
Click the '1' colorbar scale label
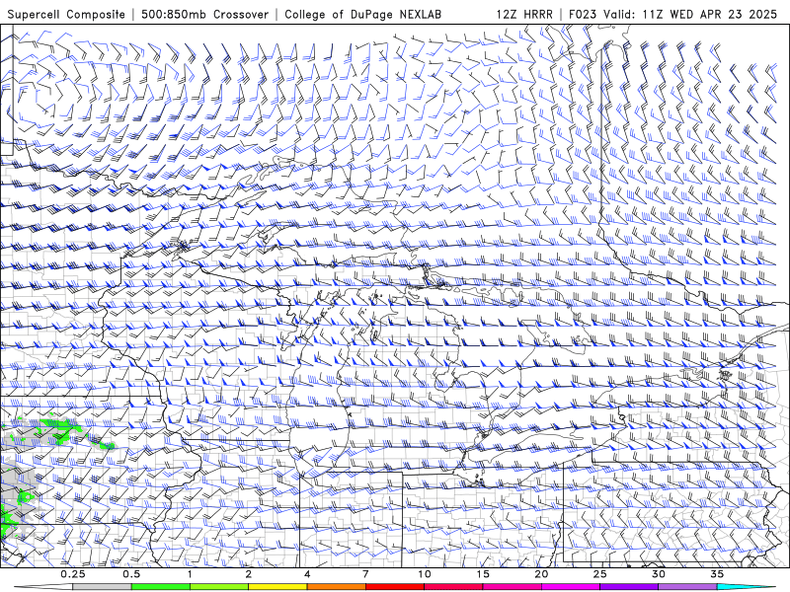(x=190, y=574)
